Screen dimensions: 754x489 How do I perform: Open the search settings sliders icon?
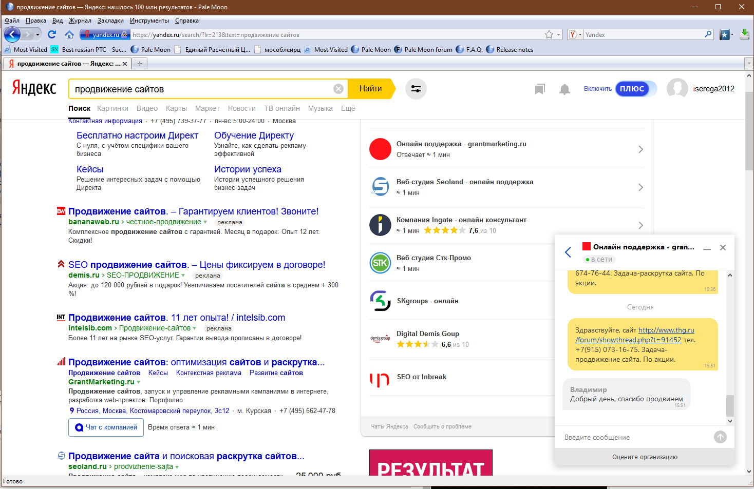(x=416, y=89)
